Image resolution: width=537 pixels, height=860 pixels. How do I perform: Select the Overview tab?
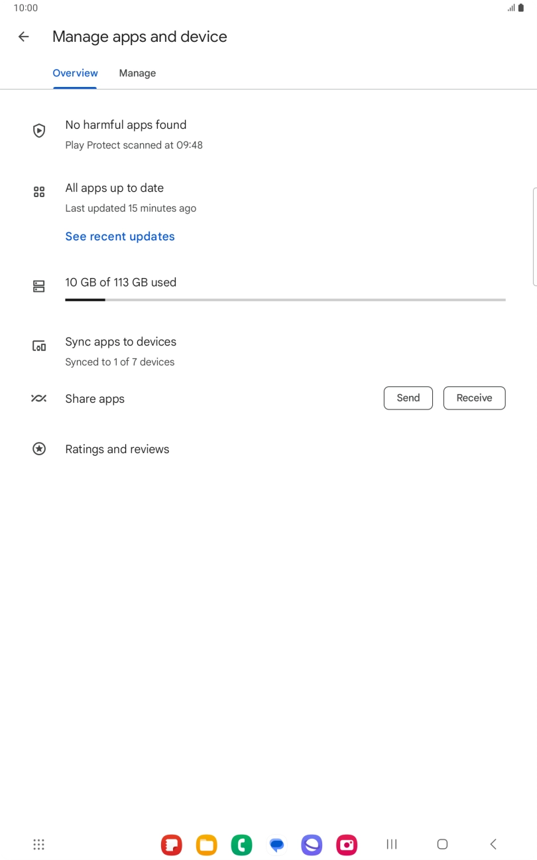click(75, 74)
